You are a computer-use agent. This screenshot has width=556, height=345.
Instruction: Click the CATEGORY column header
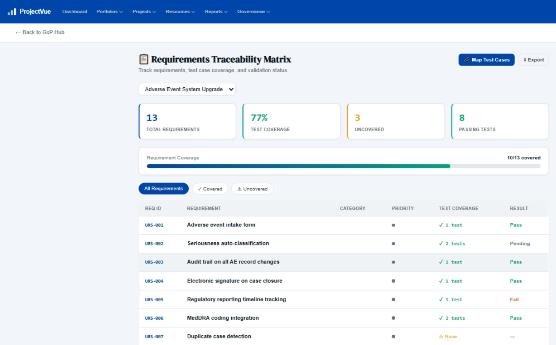(x=353, y=209)
